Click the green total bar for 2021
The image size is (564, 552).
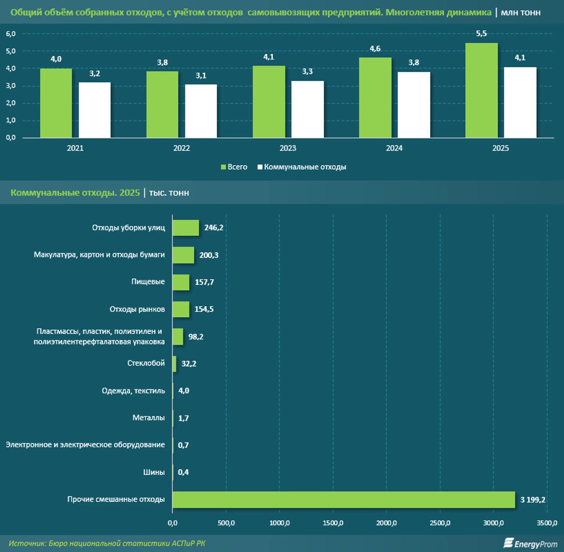(56, 103)
